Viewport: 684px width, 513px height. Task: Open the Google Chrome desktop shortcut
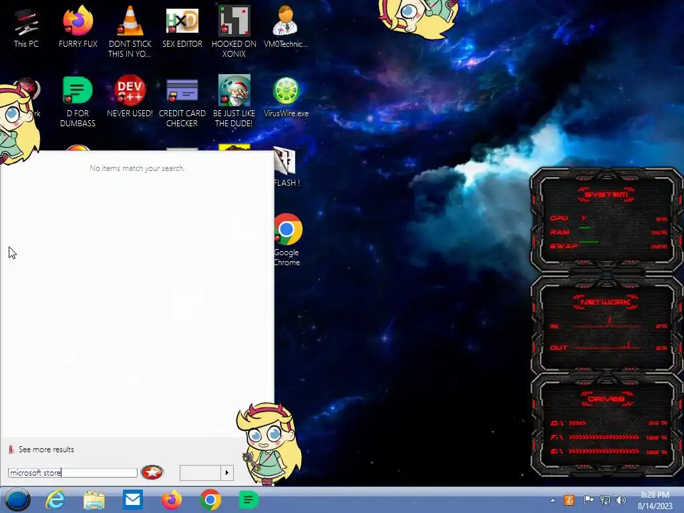click(x=287, y=240)
